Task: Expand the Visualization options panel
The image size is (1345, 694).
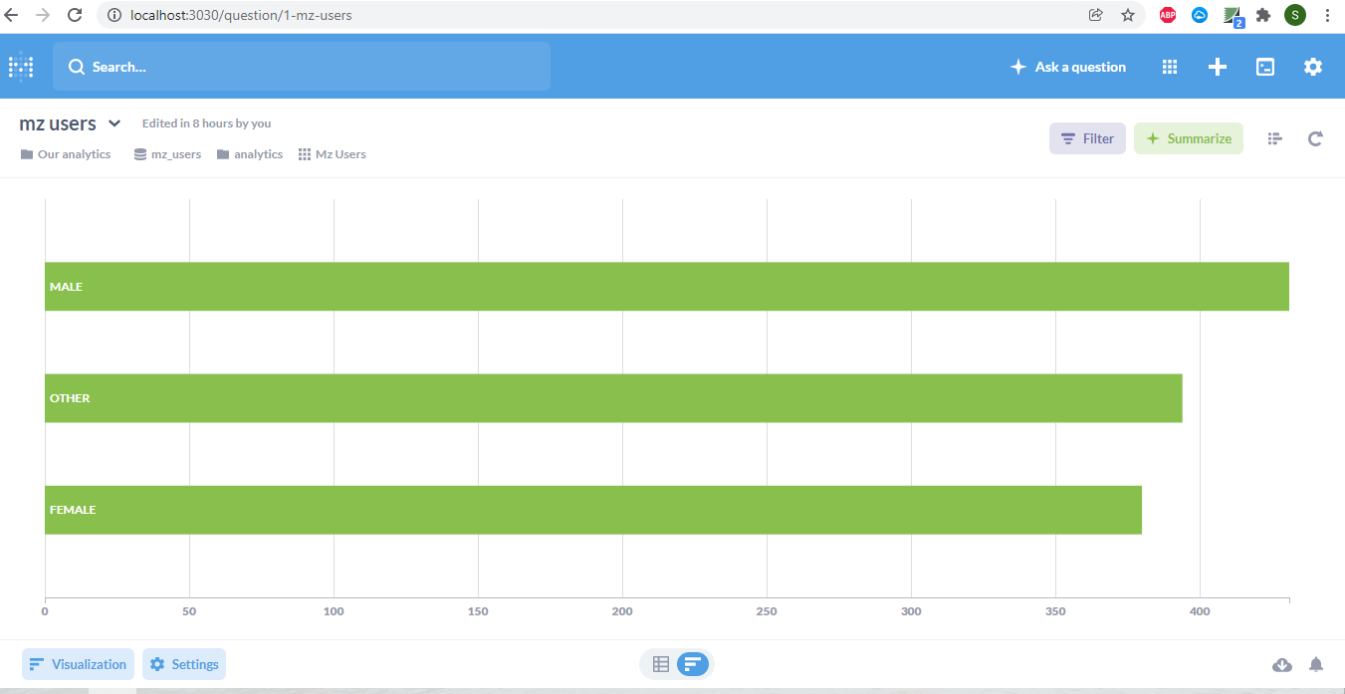Action: click(77, 664)
